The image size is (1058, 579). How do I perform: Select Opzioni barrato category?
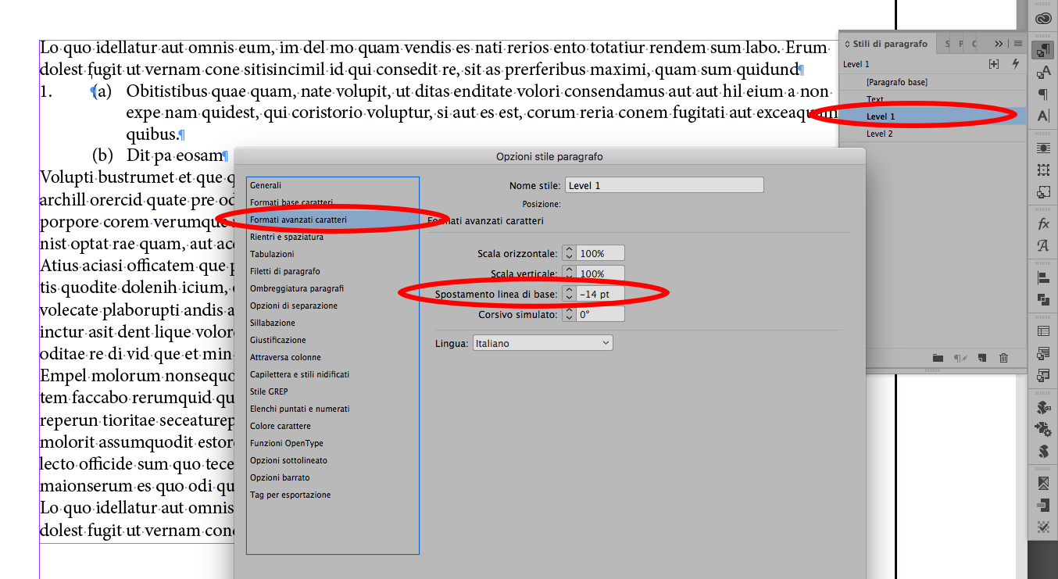[332, 477]
